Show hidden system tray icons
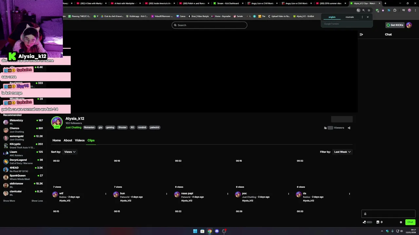The width and height of the screenshot is (419, 235). pyautogui.click(x=382, y=231)
